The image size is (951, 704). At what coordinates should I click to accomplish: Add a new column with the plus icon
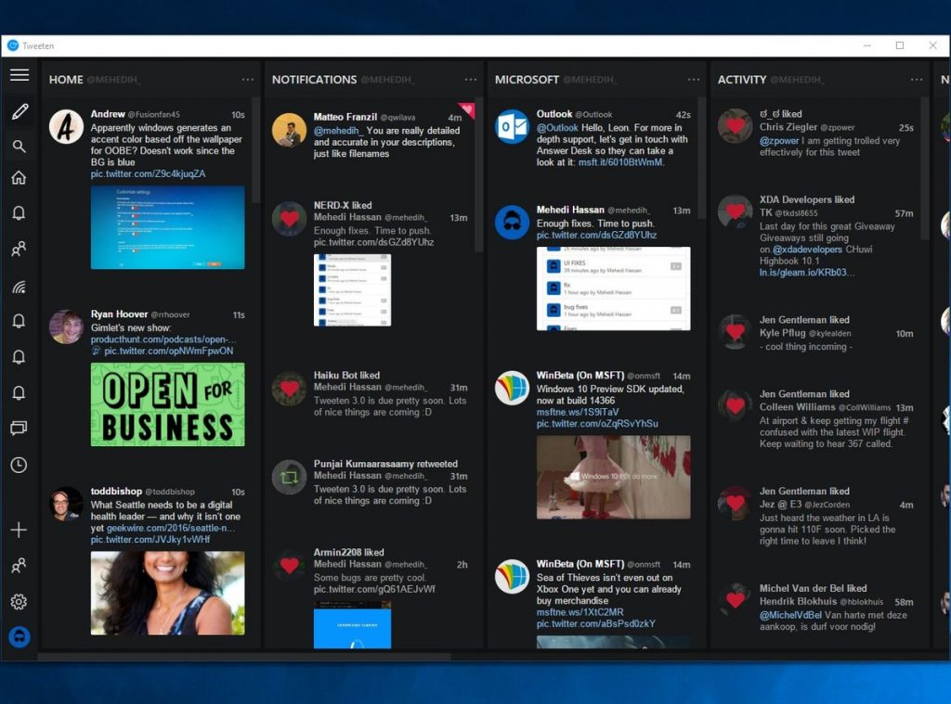[x=19, y=530]
